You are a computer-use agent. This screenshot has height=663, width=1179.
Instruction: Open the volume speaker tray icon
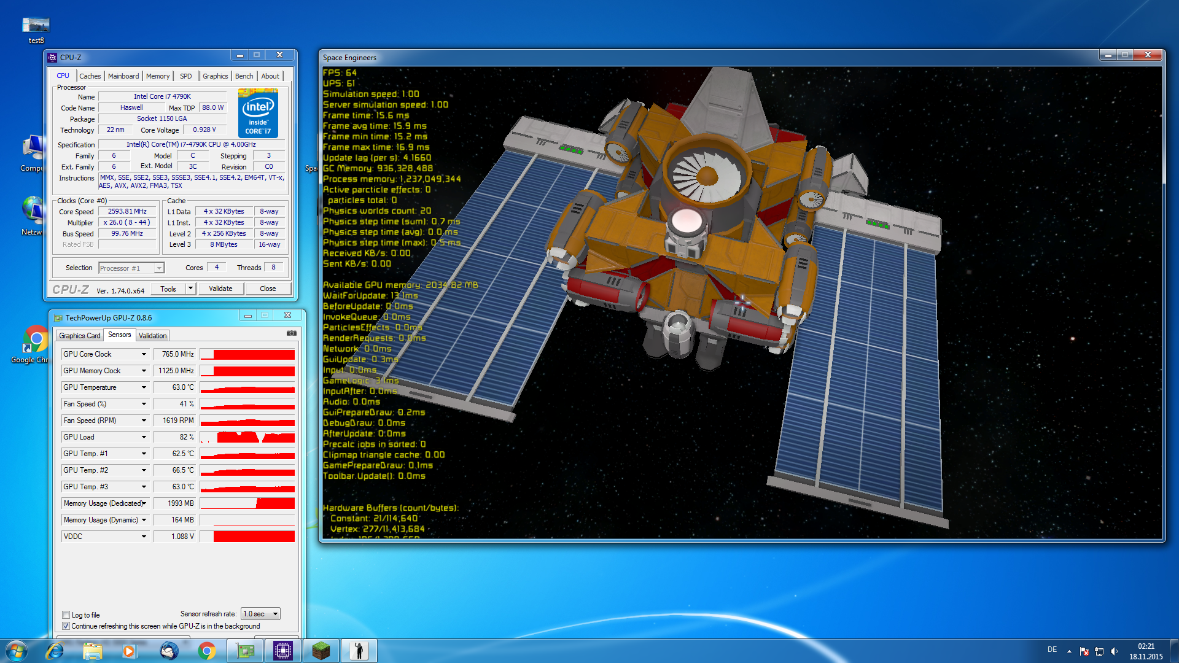click(x=1114, y=651)
